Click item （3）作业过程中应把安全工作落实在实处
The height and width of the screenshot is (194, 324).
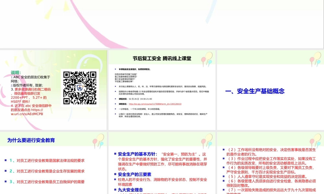(271, 161)
